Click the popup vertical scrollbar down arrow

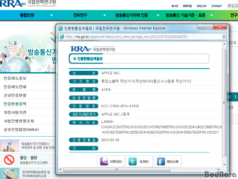pos(224,165)
